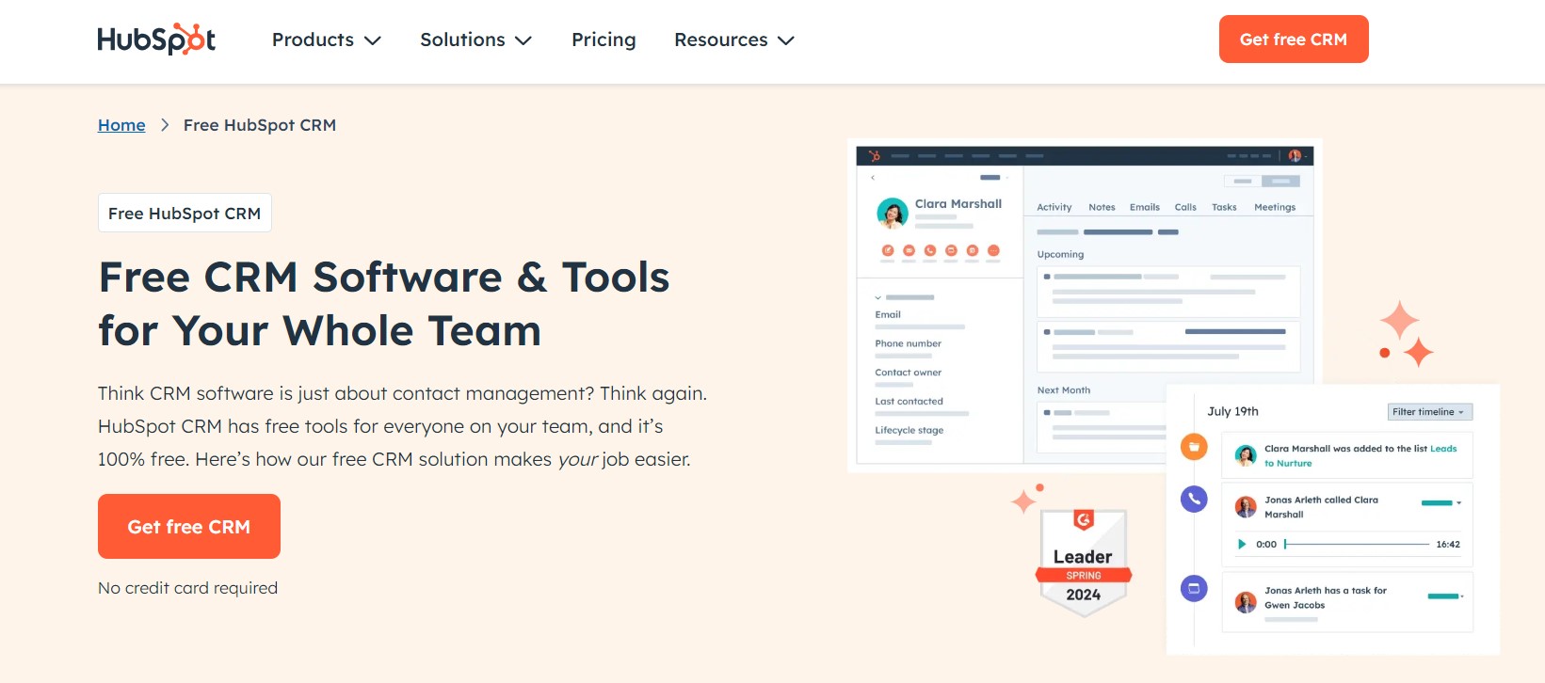
Task: Click the HubSpot sprocket in the mockup header
Action: point(875,155)
